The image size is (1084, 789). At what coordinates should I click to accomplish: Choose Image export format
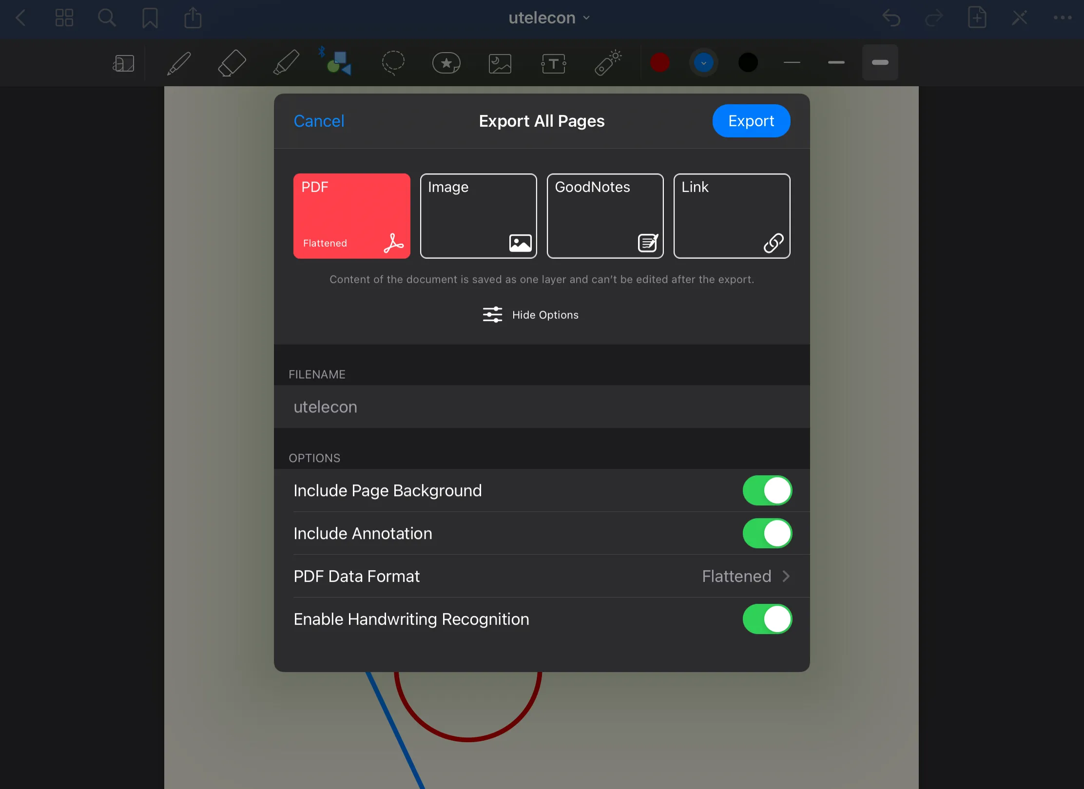[x=478, y=216]
